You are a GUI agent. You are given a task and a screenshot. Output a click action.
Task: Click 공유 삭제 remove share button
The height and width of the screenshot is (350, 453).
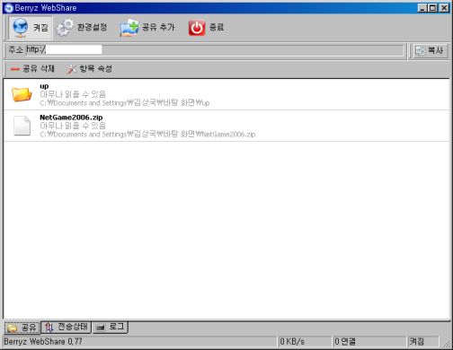32,69
